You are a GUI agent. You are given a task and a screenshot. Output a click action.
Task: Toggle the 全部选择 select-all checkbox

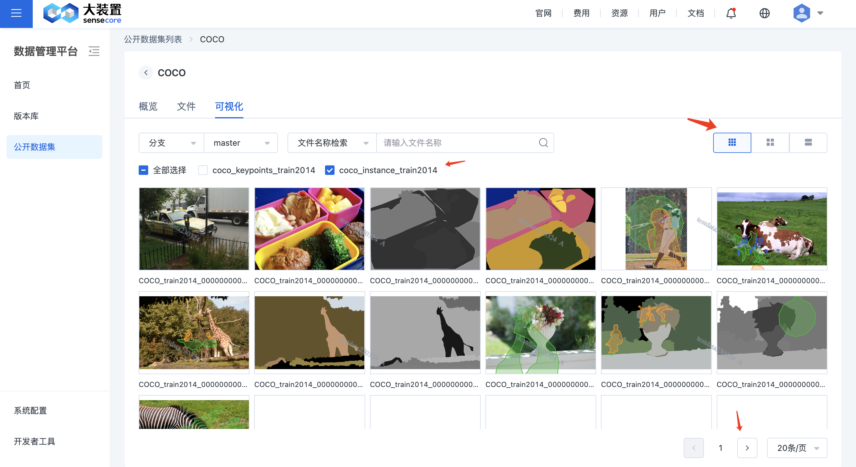click(x=143, y=170)
